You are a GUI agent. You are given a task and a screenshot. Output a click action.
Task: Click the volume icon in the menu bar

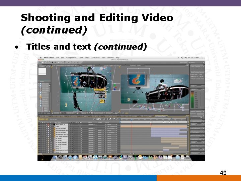(x=185, y=58)
